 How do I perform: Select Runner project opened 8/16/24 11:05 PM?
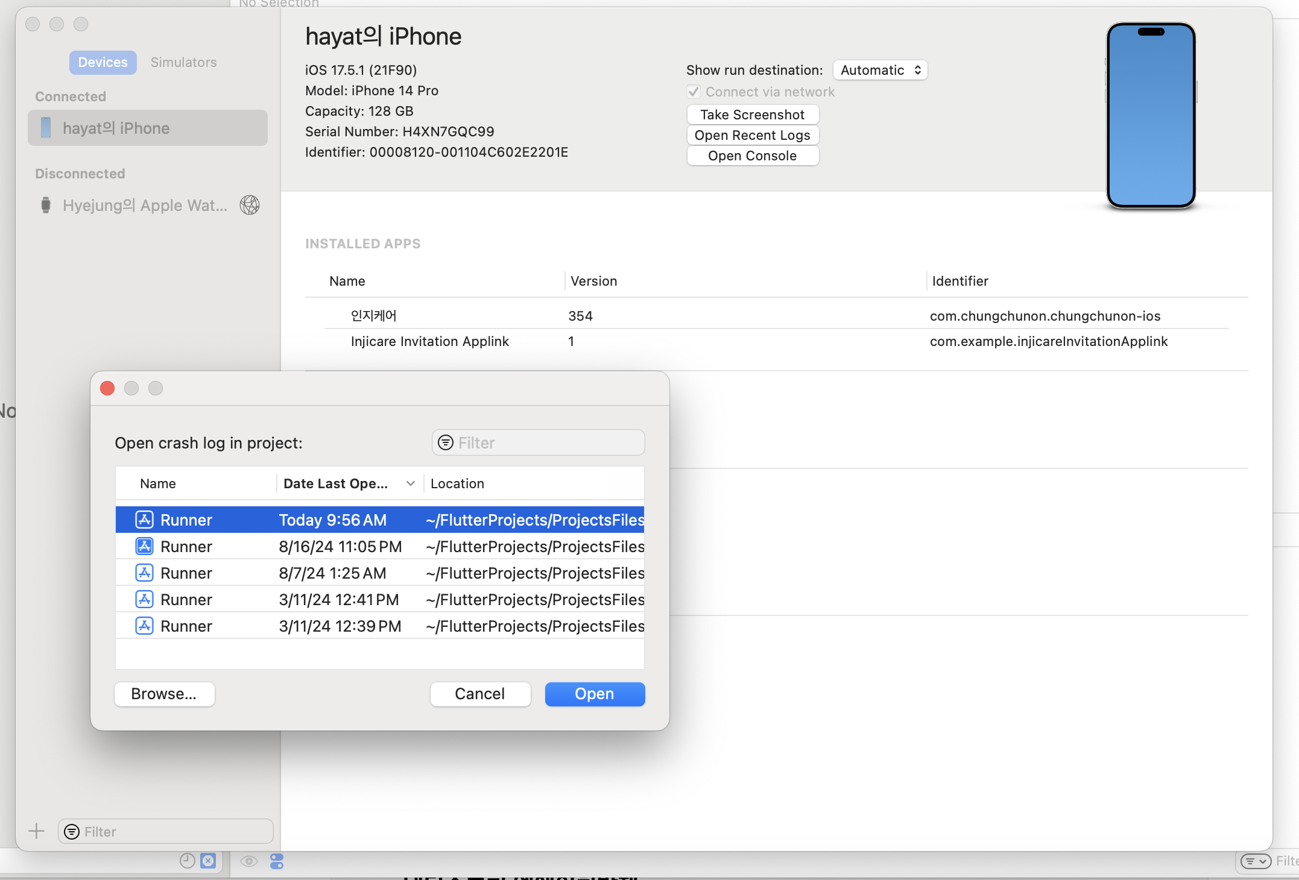pos(380,546)
